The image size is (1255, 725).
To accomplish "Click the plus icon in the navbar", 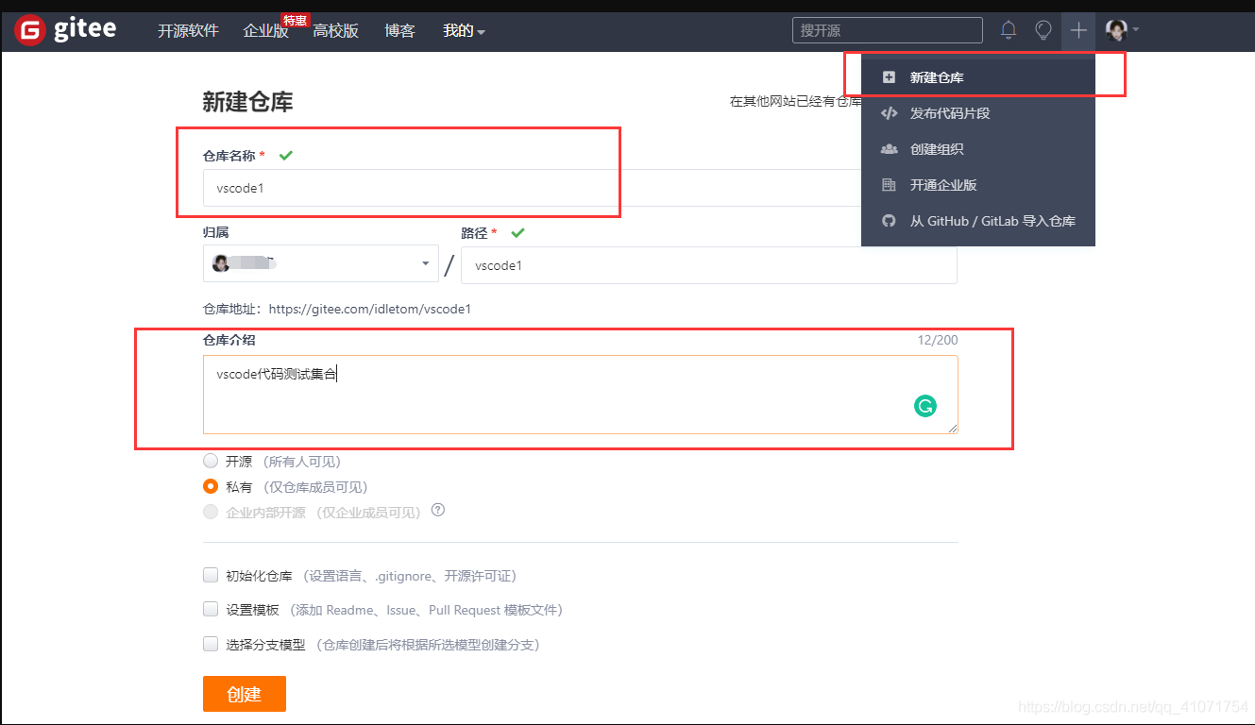I will click(1077, 29).
